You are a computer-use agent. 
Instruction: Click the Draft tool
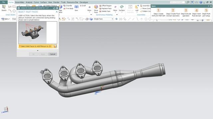[x=83, y=6]
